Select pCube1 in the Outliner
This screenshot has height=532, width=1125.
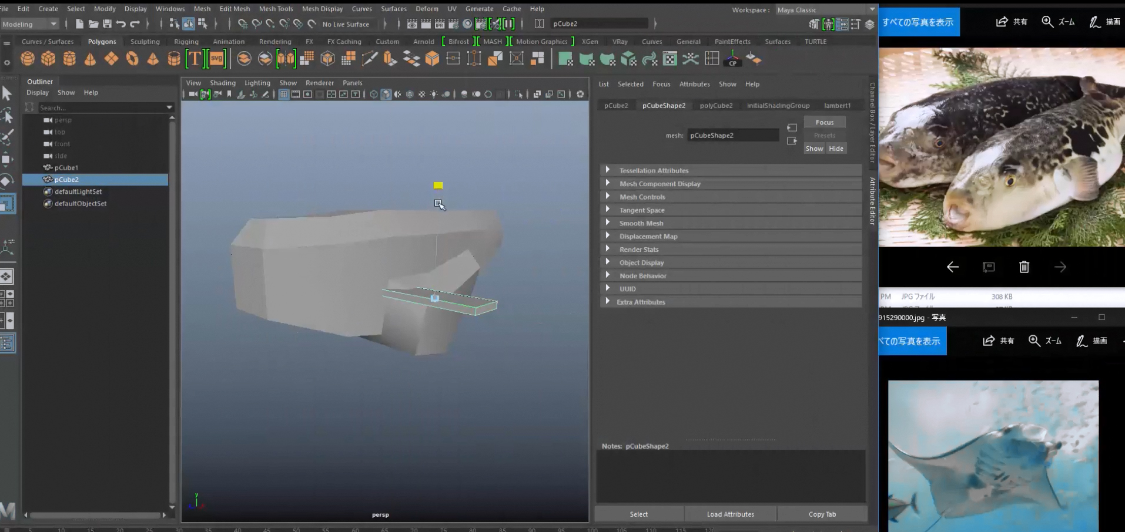[66, 168]
